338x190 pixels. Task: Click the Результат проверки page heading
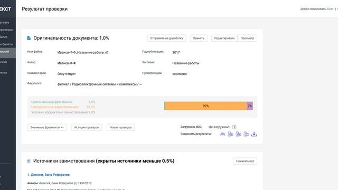click(x=44, y=9)
